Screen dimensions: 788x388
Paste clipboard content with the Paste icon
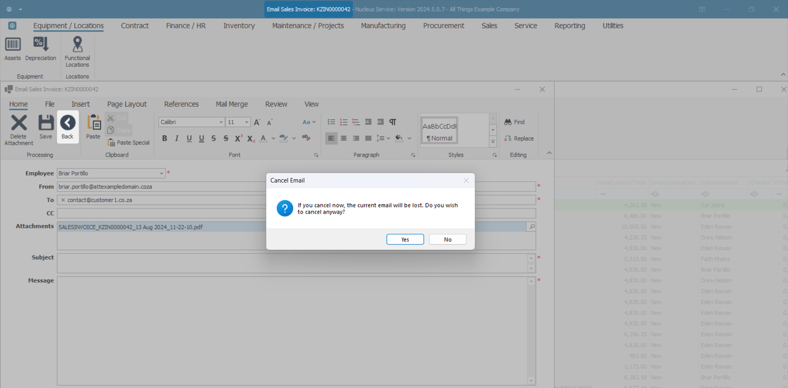click(x=93, y=127)
